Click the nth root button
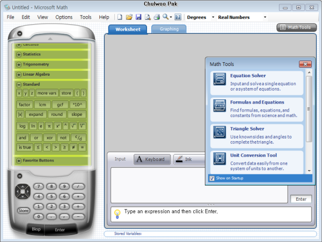The height and width of the screenshot is (242, 322). point(82,126)
